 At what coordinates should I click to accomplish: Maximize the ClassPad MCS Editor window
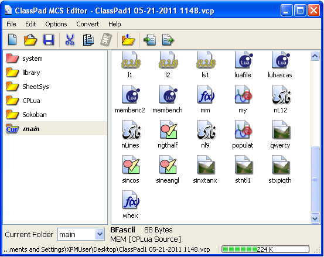tap(300, 10)
